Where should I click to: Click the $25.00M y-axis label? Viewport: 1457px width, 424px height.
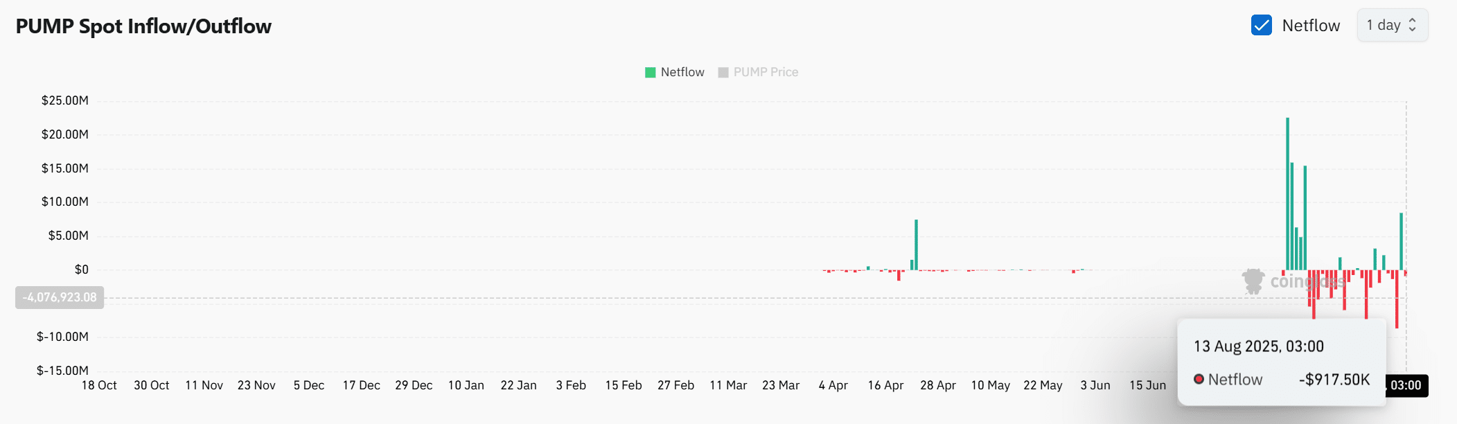point(65,101)
